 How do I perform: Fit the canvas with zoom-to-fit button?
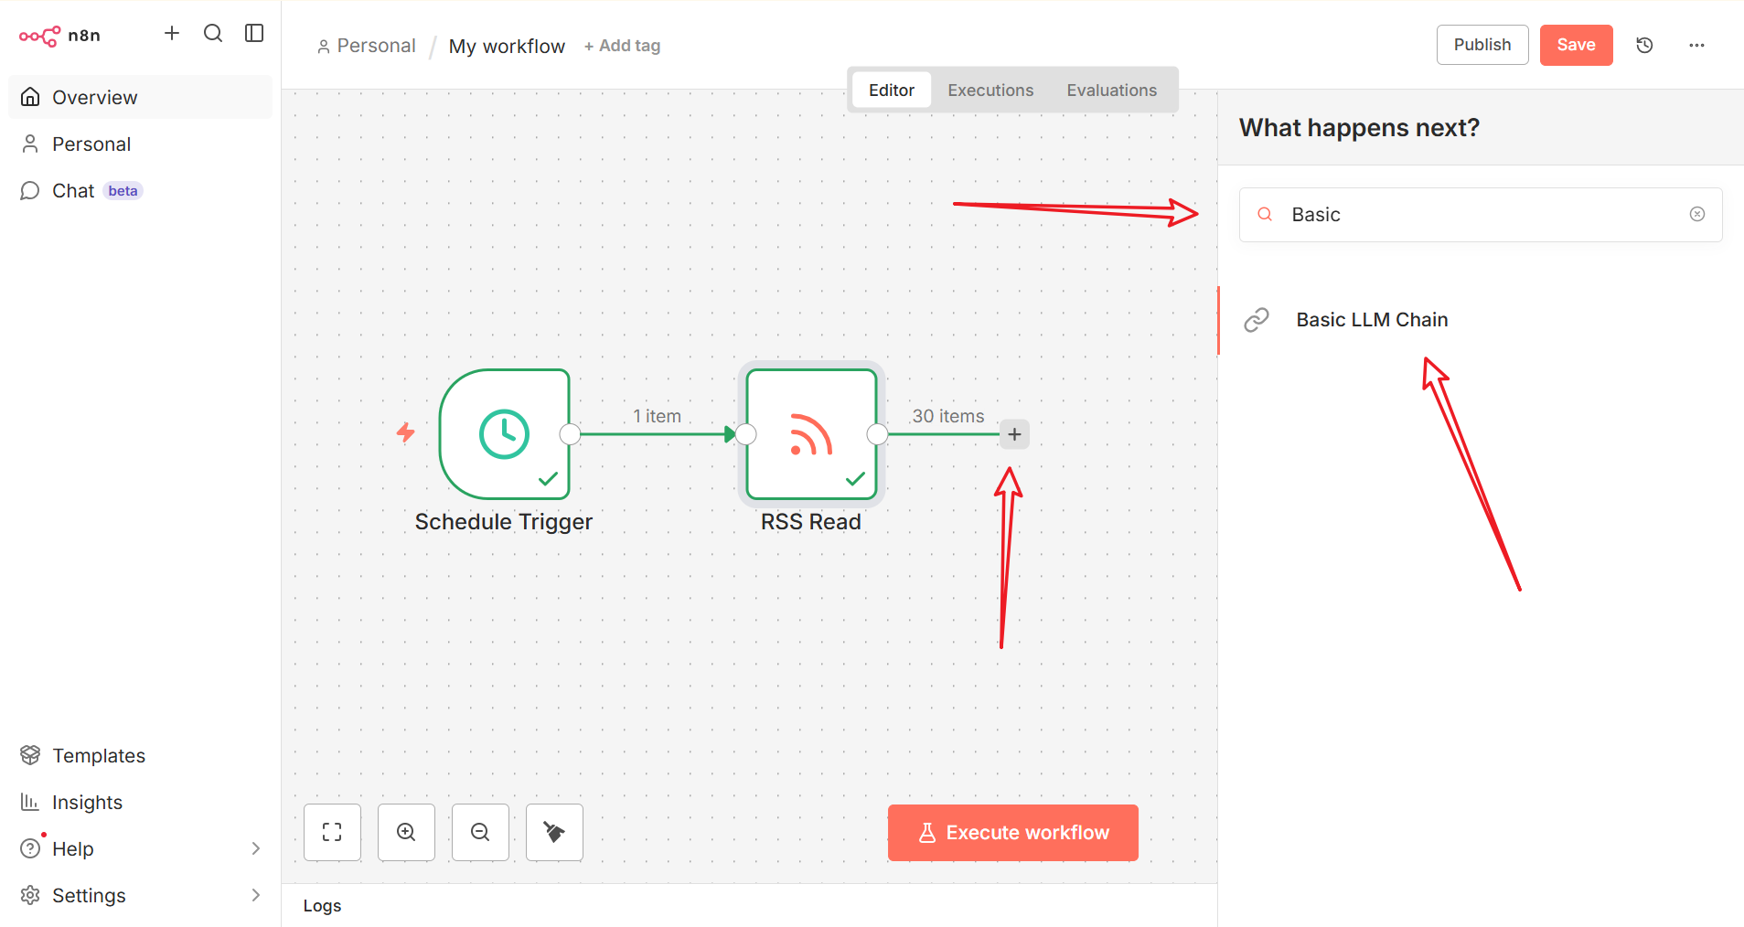click(332, 832)
